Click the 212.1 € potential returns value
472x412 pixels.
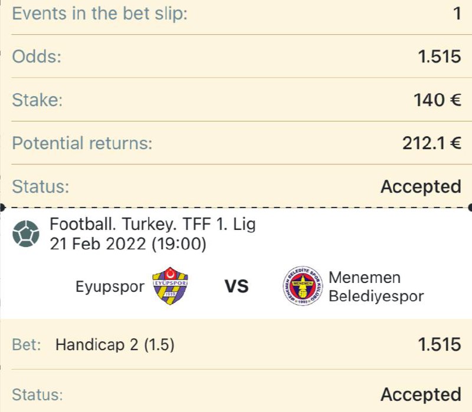[x=432, y=143]
